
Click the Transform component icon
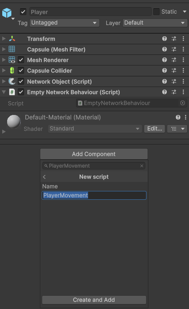12,39
